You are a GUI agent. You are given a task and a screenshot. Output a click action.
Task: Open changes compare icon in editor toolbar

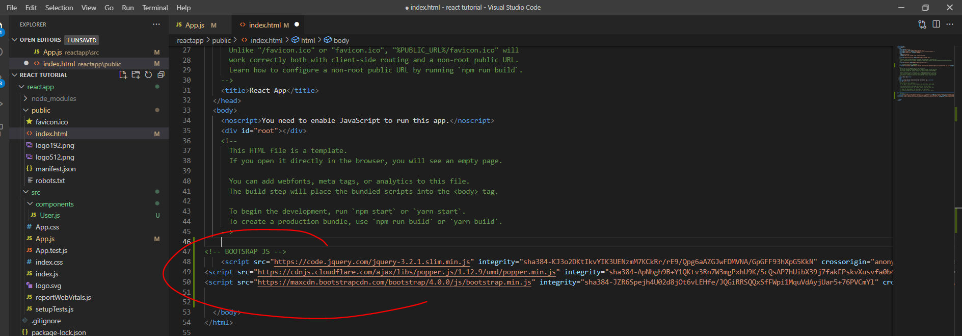coord(922,24)
